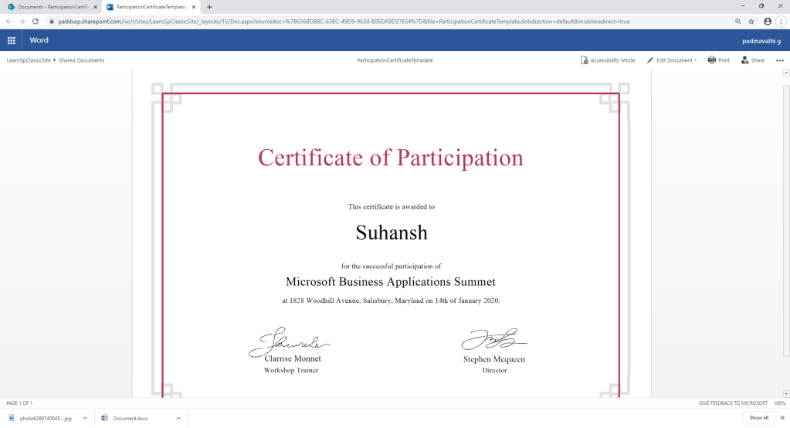Turn on Accessibility Mode

tap(608, 60)
